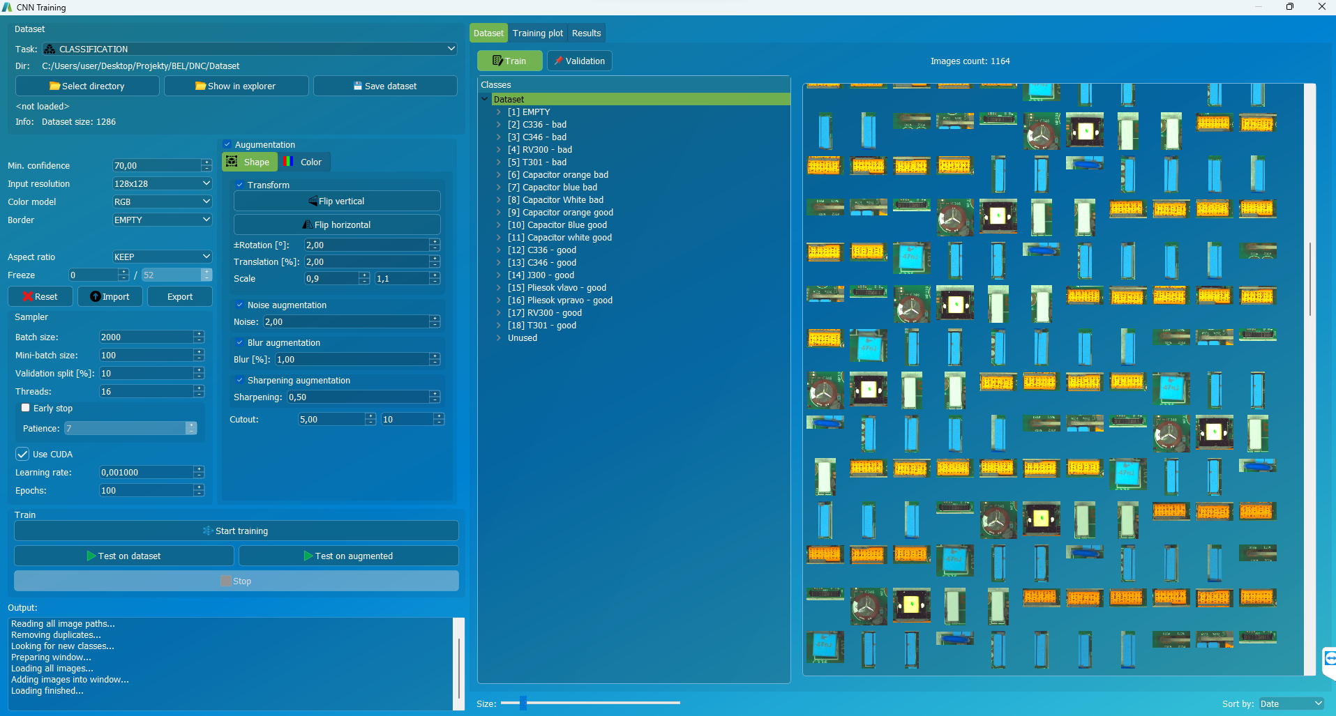Click the folder icon on Select directory
The height and width of the screenshot is (716, 1336).
click(54, 86)
